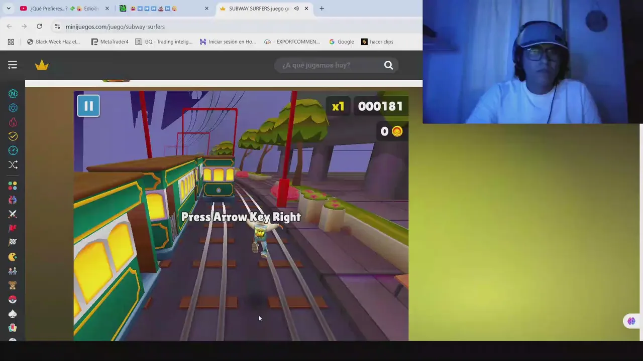Open the 'Iniciar sesión en Ho...' bookmark
Viewport: 643px width, 361px height.
tap(228, 42)
